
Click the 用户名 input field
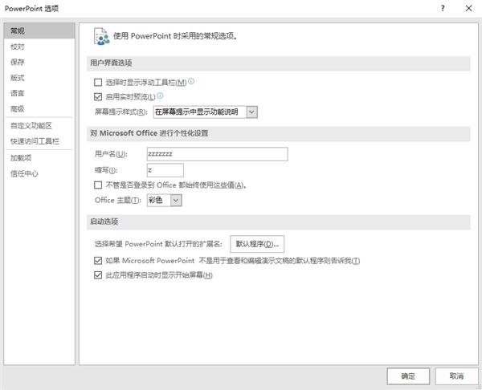click(x=218, y=154)
